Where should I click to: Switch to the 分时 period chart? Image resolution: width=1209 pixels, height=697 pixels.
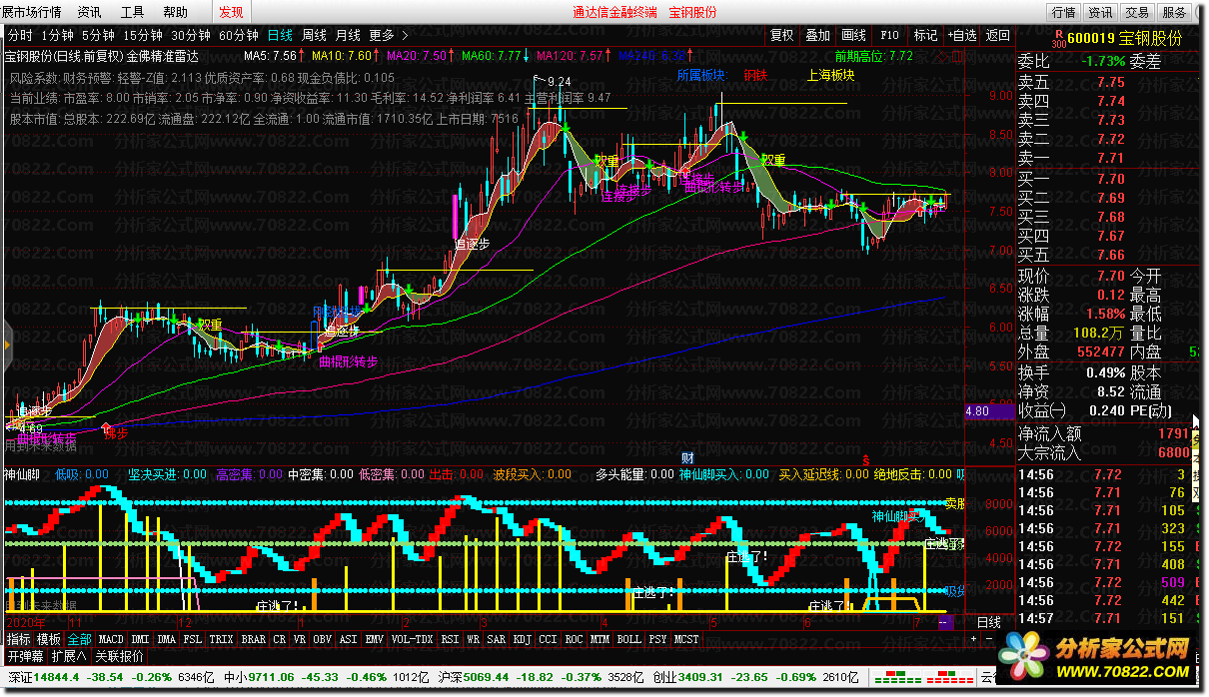(20, 35)
